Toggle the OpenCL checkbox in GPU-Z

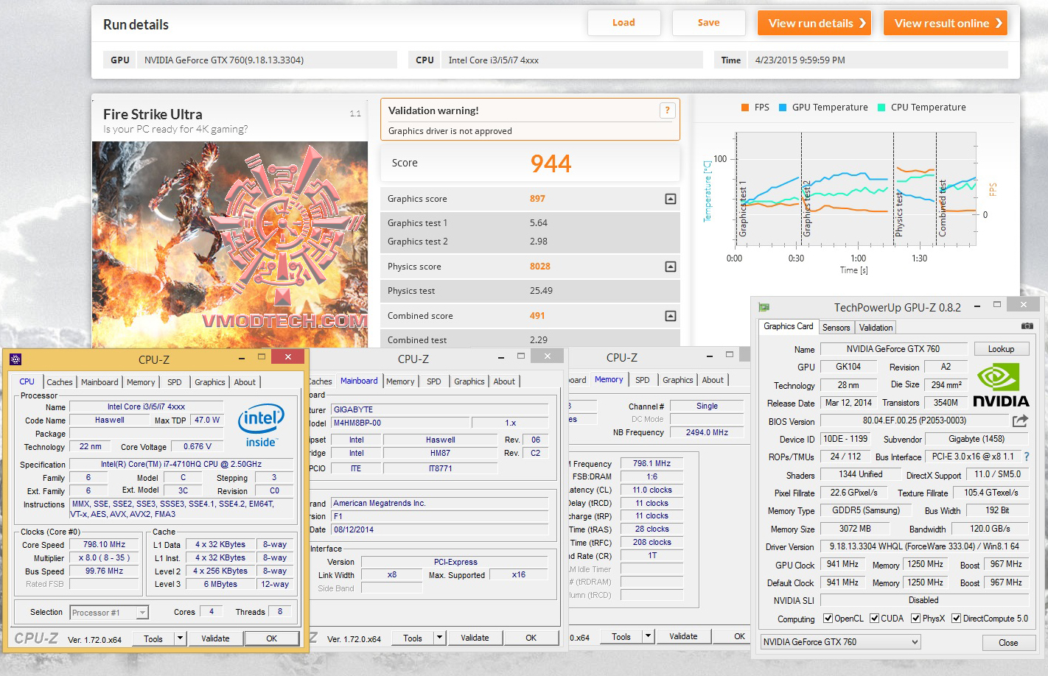click(828, 619)
